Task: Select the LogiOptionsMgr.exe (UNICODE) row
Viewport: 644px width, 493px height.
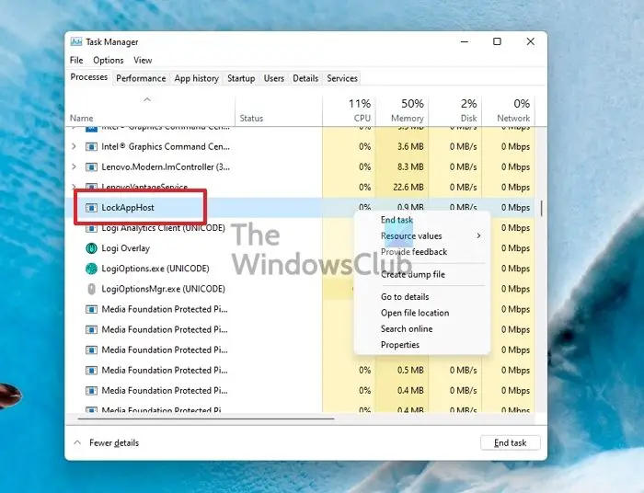Action: pyautogui.click(x=300, y=289)
